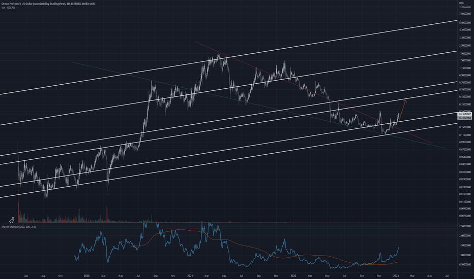Click the 0.05400000 price axis label
The height and width of the screenshot is (279, 474).
coord(465,157)
